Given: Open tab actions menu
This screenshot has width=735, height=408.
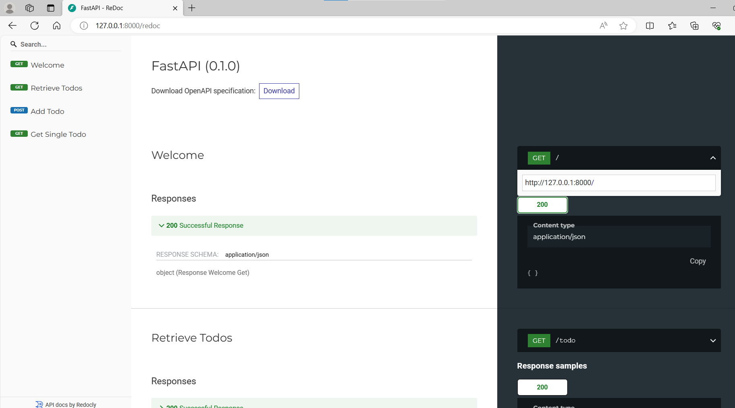Looking at the screenshot, I should pos(50,8).
